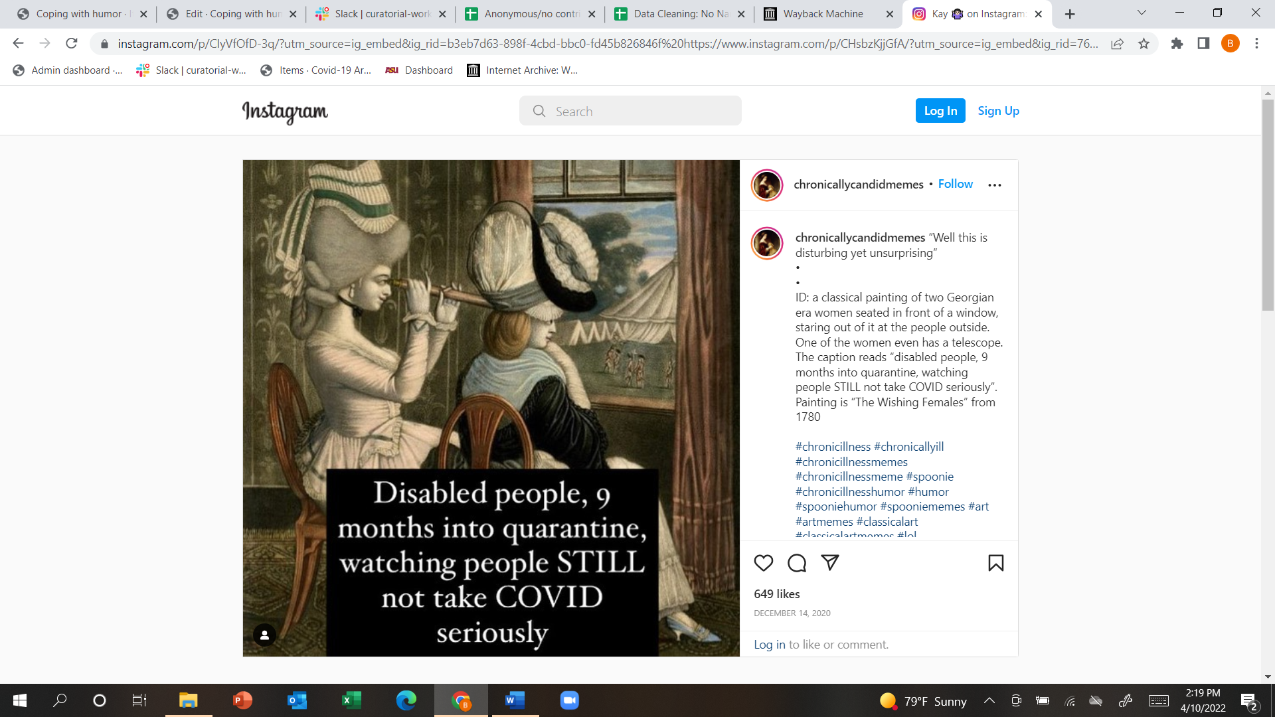1275x717 pixels.
Task: Open the three-dot post options menu
Action: (x=994, y=185)
